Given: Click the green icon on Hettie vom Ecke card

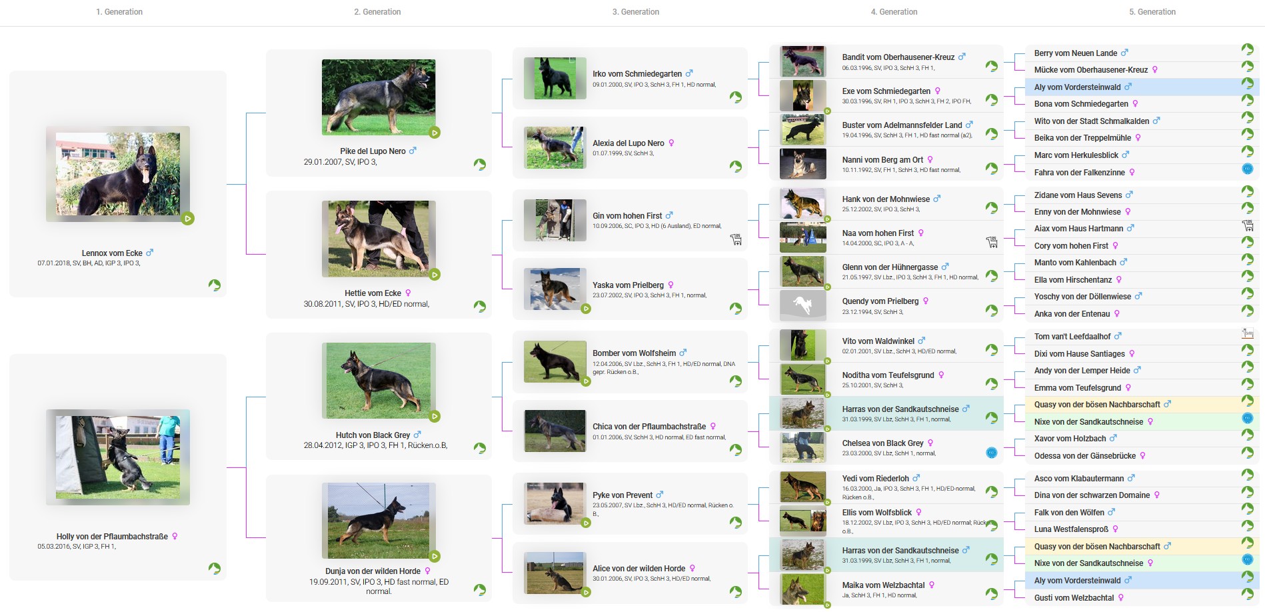Looking at the screenshot, I should point(479,307).
